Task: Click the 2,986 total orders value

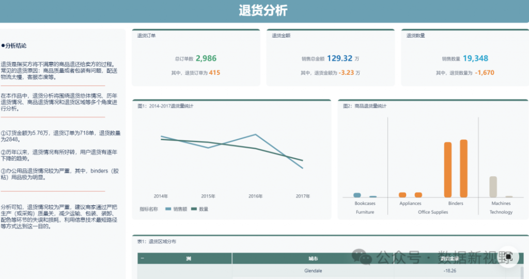Action: coord(206,59)
